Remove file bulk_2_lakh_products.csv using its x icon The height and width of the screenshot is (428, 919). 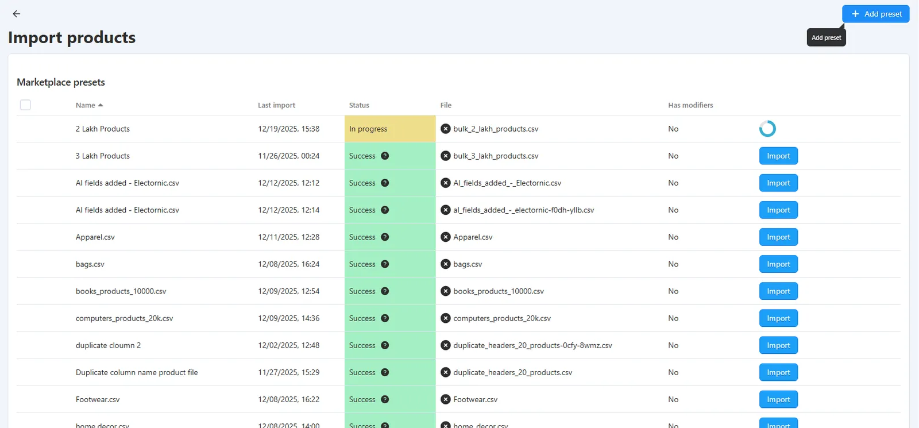pyautogui.click(x=446, y=129)
